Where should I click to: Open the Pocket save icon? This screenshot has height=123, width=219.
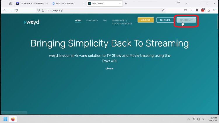[185, 10]
